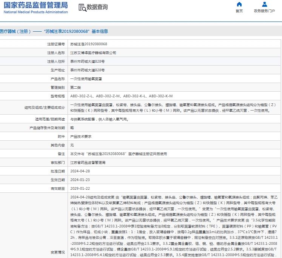Click the 产品技术要求 attachment link
This screenshot has width=282, height=258.
click(81, 137)
